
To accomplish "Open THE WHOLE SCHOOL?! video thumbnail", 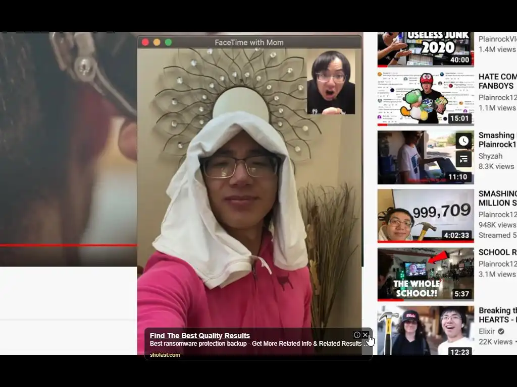I will pyautogui.click(x=426, y=274).
